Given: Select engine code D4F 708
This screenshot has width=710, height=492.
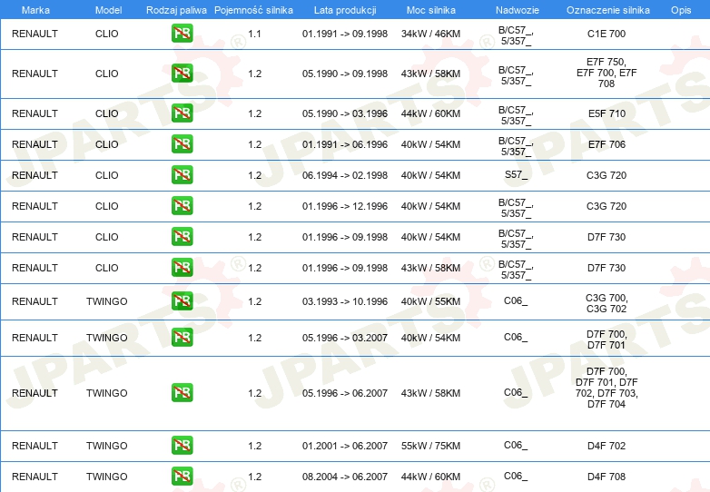Looking at the screenshot, I should [x=606, y=477].
